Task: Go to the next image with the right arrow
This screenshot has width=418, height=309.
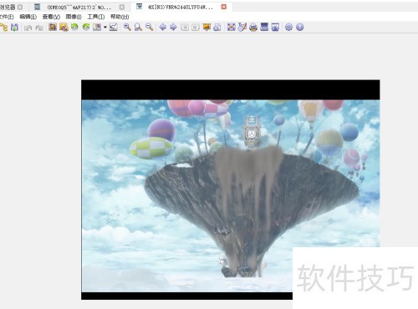Action: tap(173, 27)
